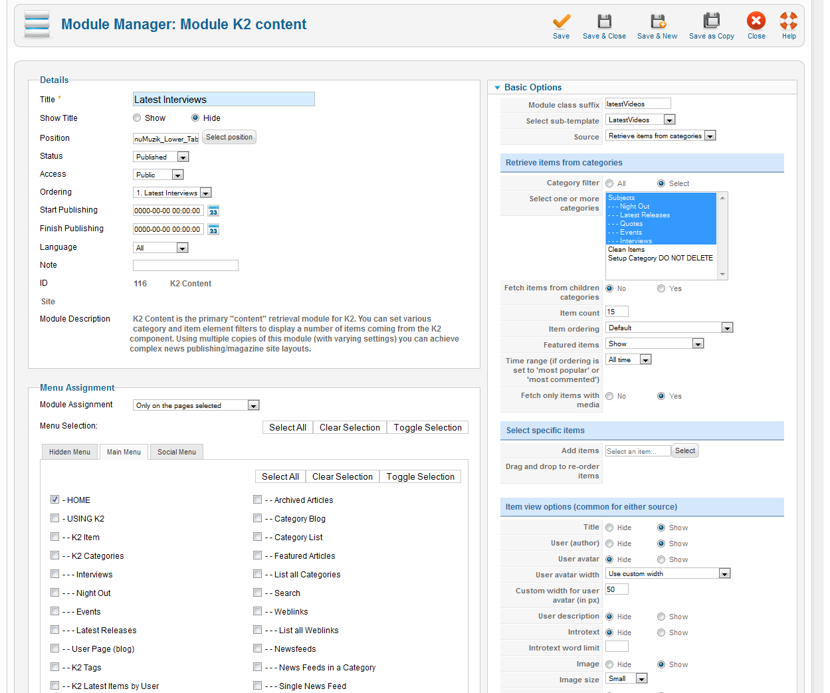This screenshot has height=693, width=830.
Task: Click the Title input field
Action: (224, 99)
